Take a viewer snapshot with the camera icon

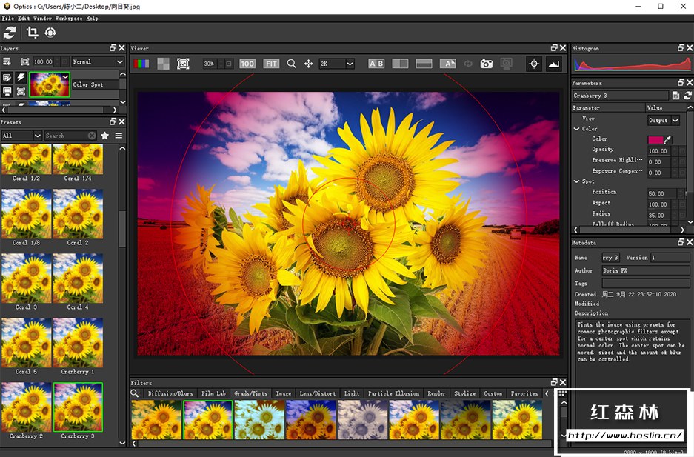(486, 64)
